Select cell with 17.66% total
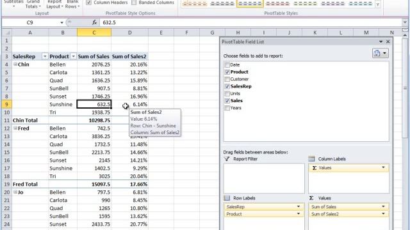The image size is (410, 230). (x=129, y=184)
